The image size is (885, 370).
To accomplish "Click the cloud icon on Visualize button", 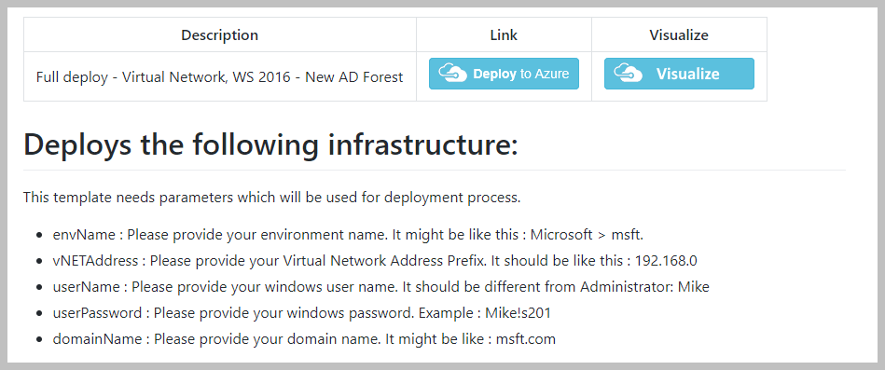I will [x=628, y=74].
